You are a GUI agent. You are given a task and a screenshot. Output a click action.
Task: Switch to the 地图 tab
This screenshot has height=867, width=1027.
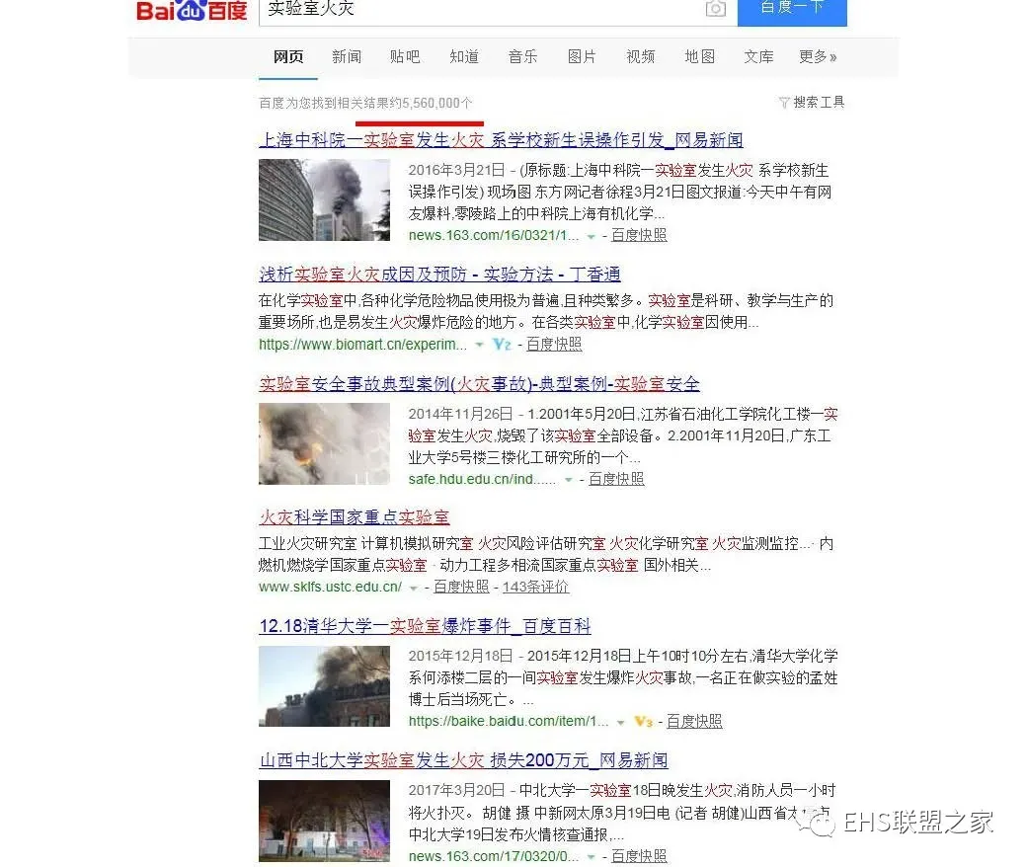point(699,57)
